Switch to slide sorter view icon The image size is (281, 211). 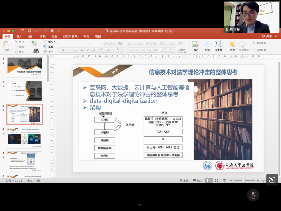click(216, 181)
